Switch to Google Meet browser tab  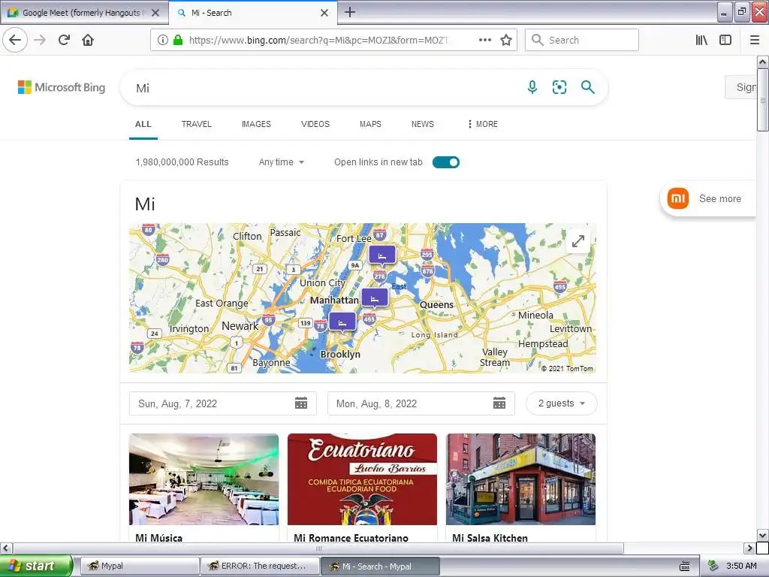(x=83, y=13)
